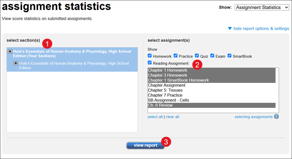Click the clear all link
This screenshot has width=292, height=159.
click(x=173, y=117)
